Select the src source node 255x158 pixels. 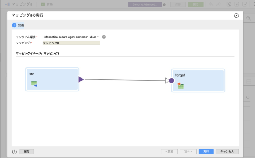(52, 79)
